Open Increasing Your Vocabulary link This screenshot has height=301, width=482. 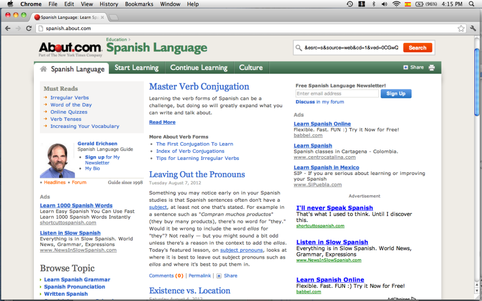pos(85,126)
